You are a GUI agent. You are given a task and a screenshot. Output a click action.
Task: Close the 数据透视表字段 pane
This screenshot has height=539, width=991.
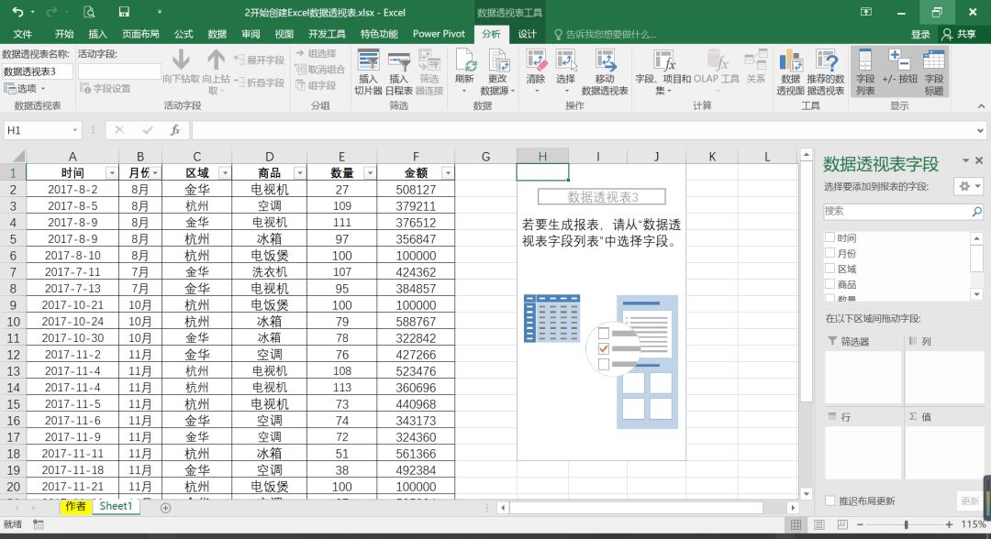pyautogui.click(x=979, y=161)
